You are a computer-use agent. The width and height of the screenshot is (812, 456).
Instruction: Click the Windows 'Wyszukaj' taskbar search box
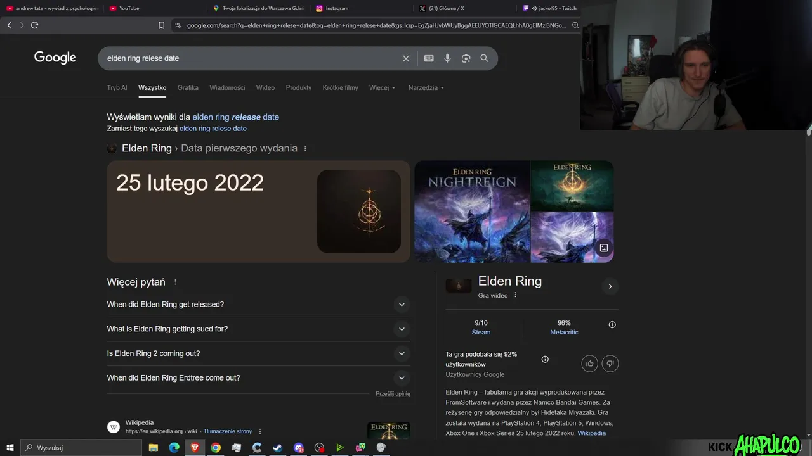(81, 448)
